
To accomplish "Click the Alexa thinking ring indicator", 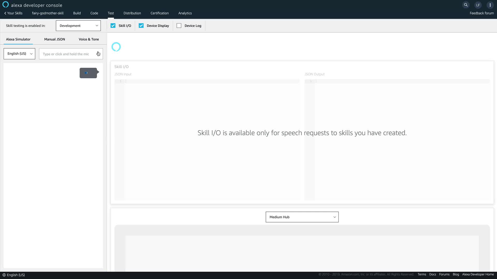I will tap(116, 47).
